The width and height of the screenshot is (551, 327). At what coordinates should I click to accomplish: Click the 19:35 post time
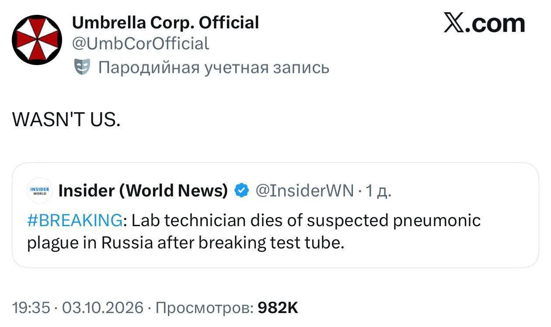pyautogui.click(x=31, y=308)
